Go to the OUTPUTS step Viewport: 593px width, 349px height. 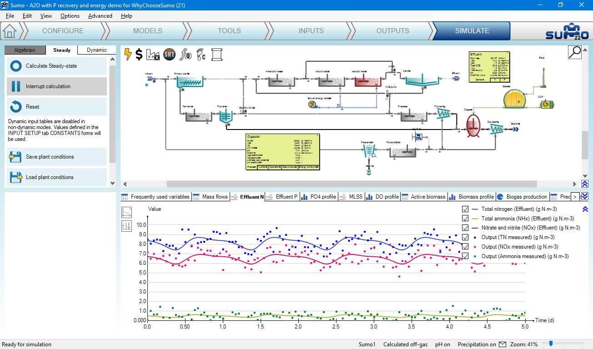tap(393, 31)
